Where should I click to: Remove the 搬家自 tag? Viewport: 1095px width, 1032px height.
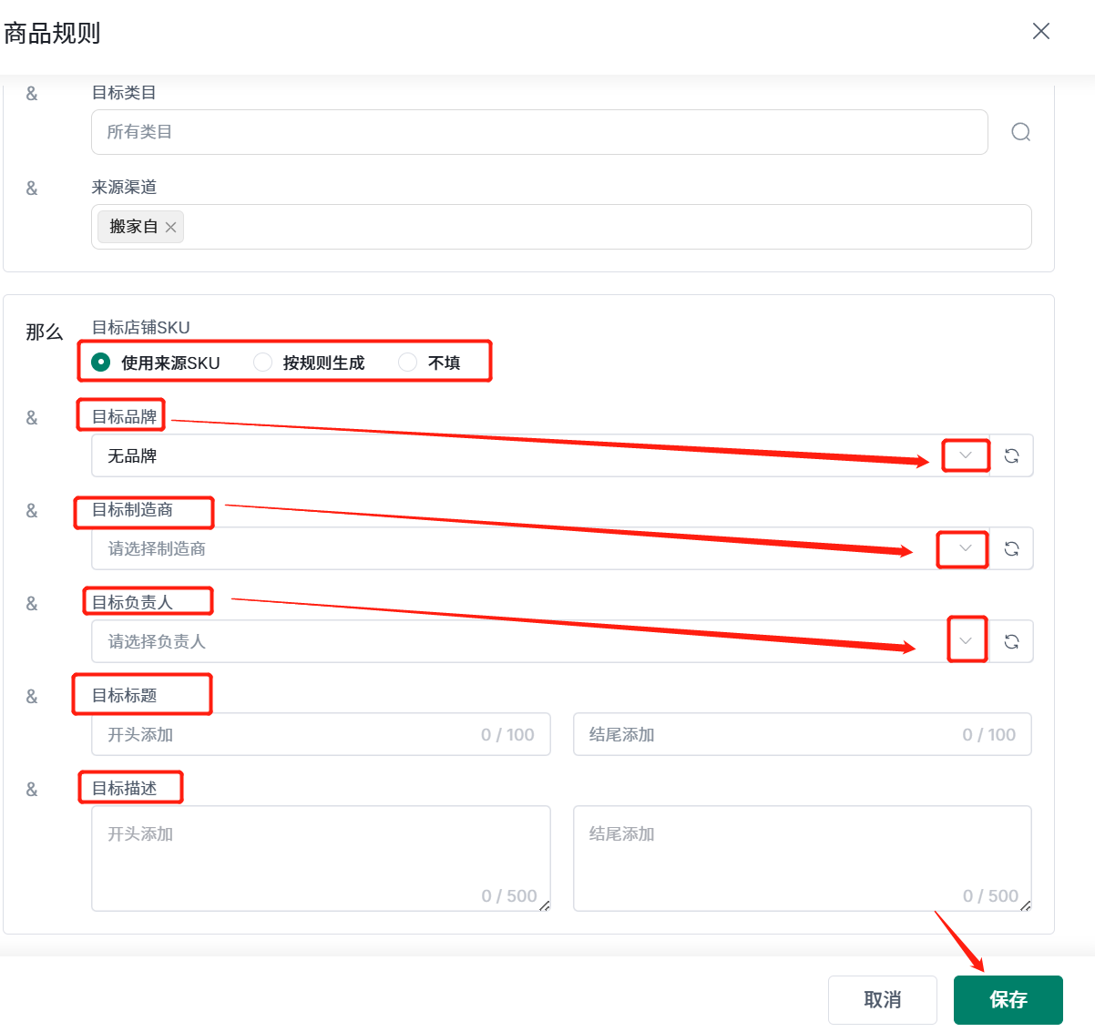coord(170,227)
